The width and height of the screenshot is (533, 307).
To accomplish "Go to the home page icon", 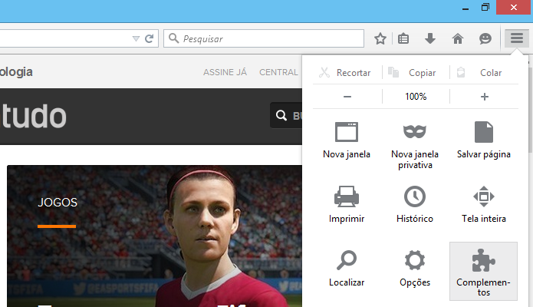I will [458, 38].
